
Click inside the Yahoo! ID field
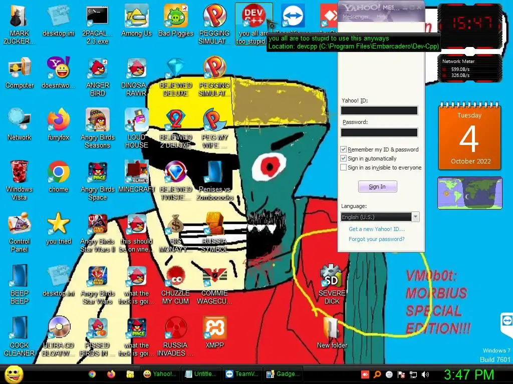pyautogui.click(x=379, y=110)
